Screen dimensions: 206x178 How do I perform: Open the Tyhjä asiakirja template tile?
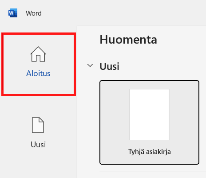pos(149,122)
